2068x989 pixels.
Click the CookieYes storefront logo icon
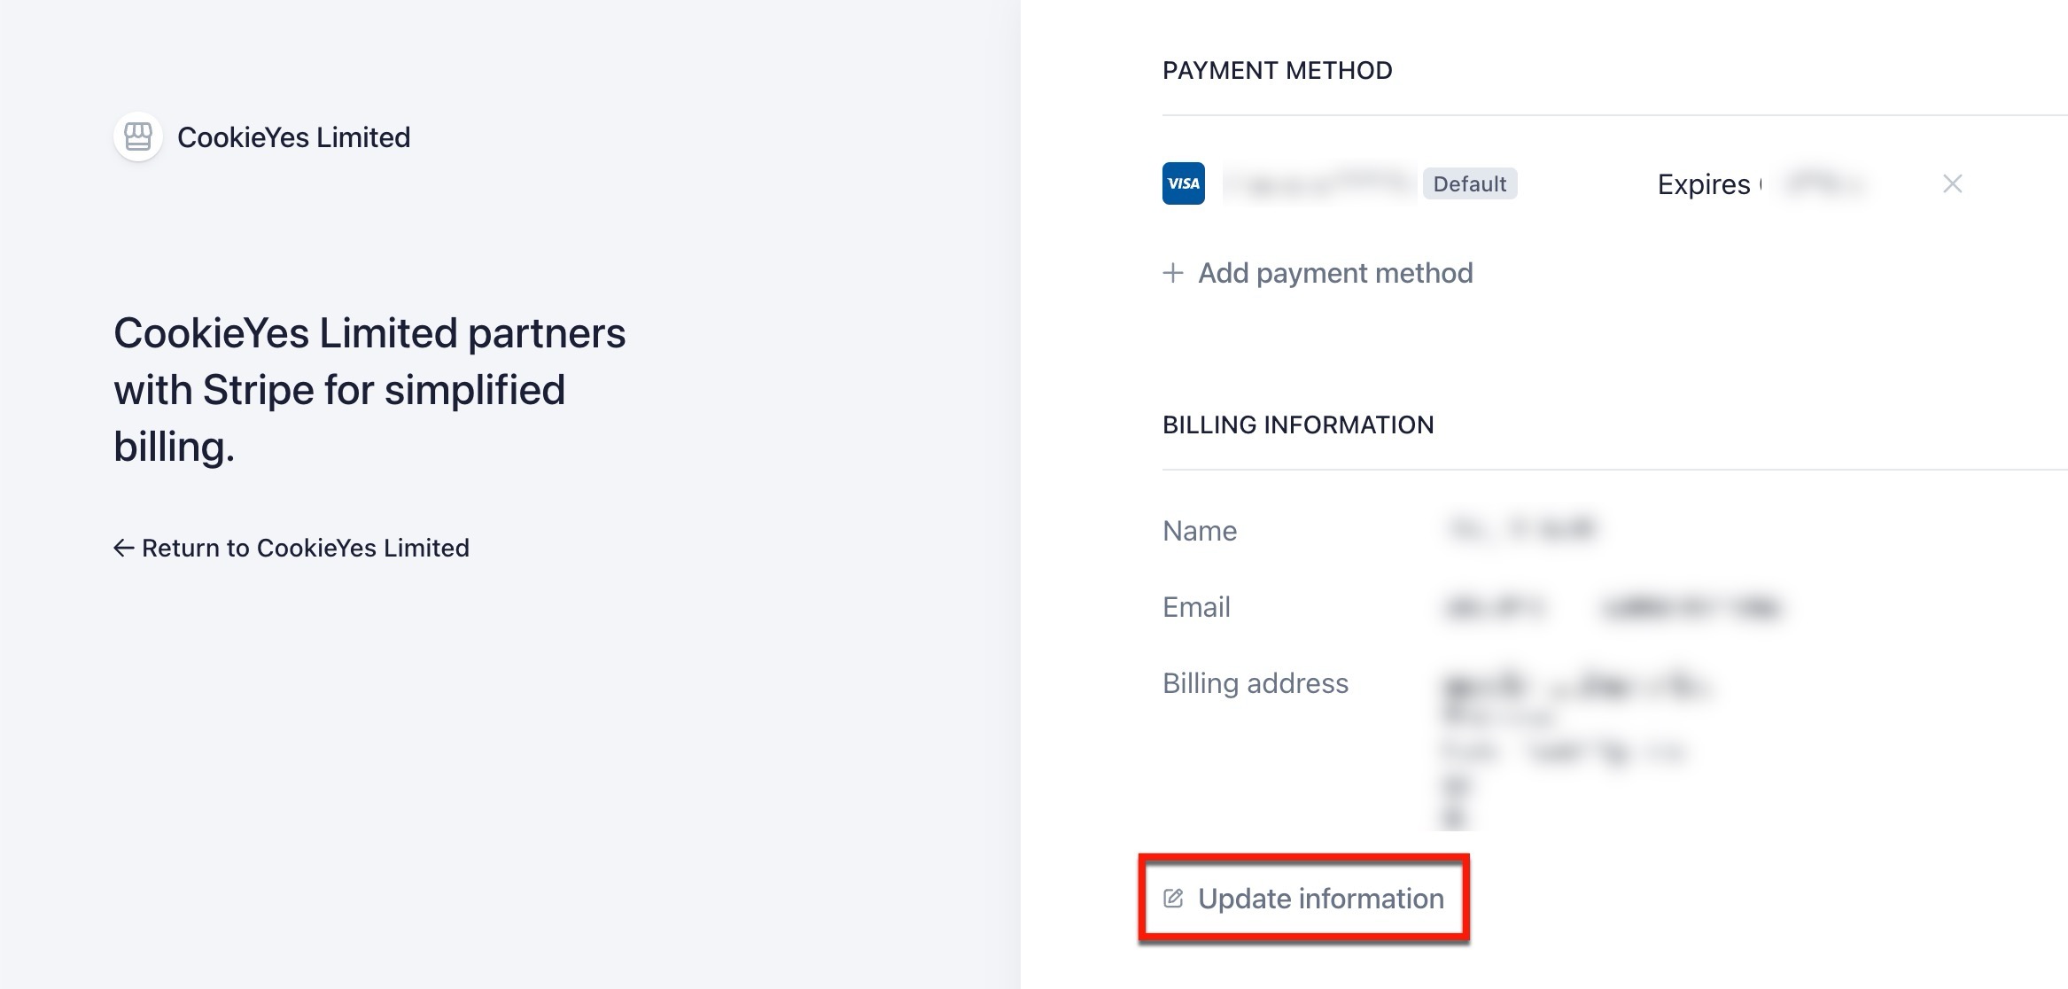point(137,136)
